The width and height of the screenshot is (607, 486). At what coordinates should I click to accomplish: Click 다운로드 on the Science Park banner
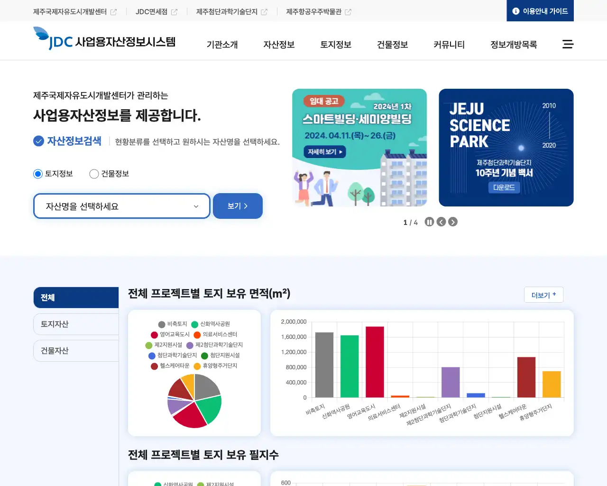[504, 187]
